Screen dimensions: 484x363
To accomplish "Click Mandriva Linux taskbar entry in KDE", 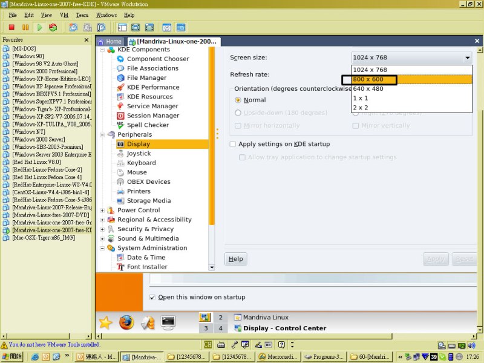I will [x=262, y=317].
